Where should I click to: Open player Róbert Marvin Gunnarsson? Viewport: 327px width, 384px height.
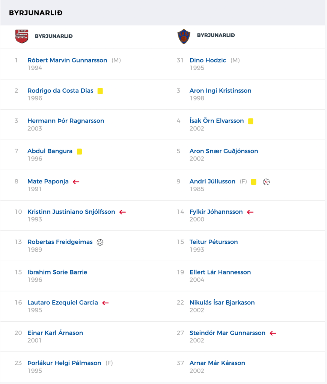click(67, 60)
